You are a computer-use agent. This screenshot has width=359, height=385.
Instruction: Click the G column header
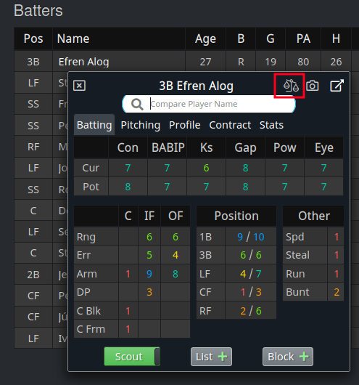pos(271,38)
